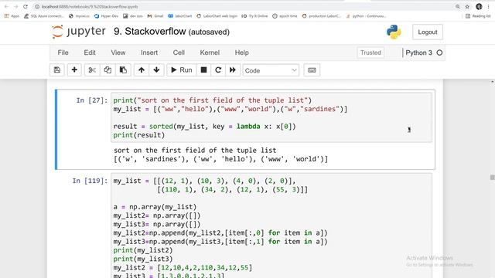Move selected cell up arrow
The width and height of the screenshot is (495, 278).
[142, 70]
